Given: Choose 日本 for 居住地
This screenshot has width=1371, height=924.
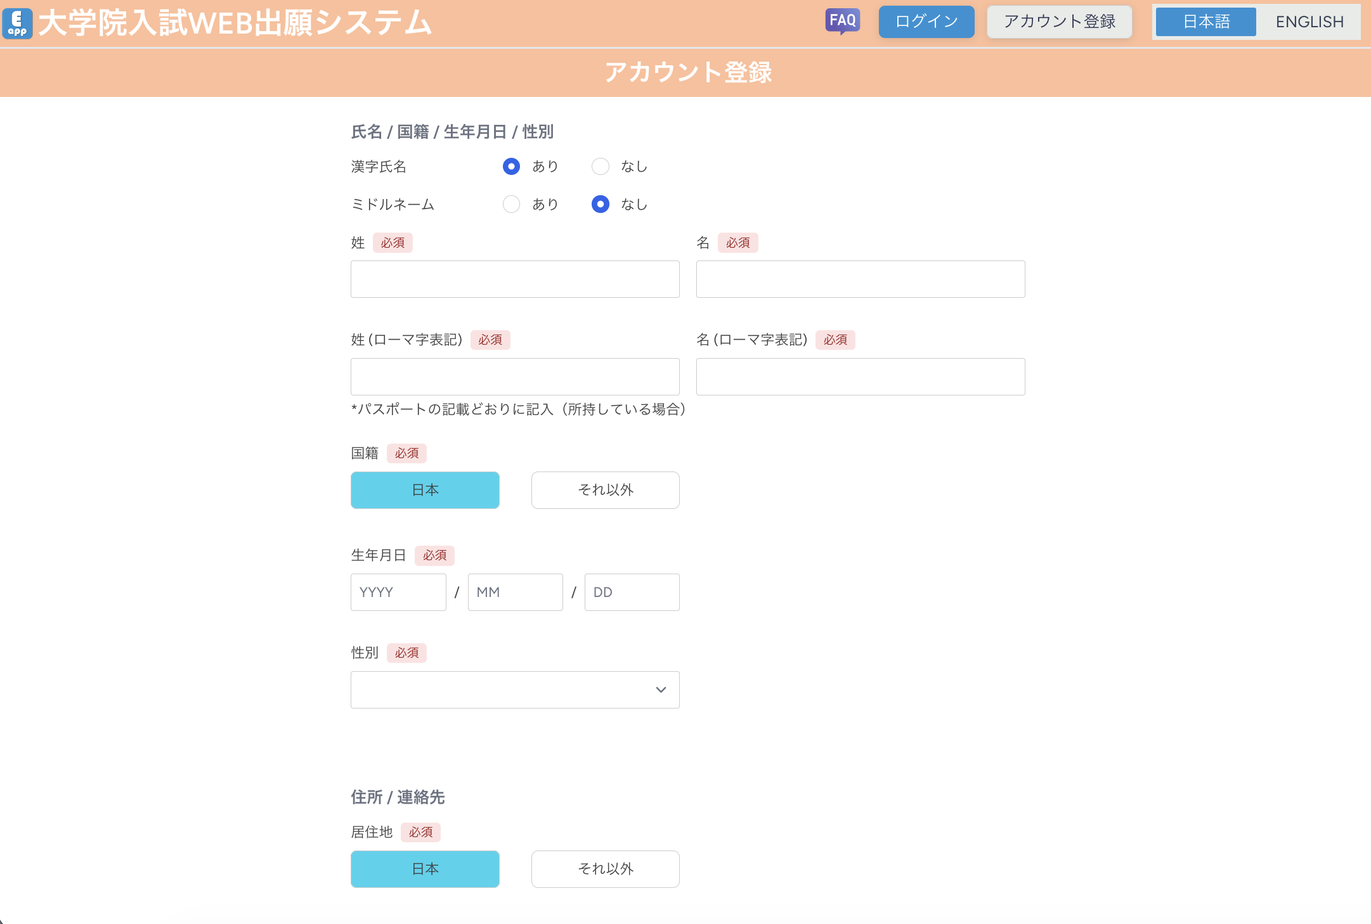Looking at the screenshot, I should click(x=425, y=869).
